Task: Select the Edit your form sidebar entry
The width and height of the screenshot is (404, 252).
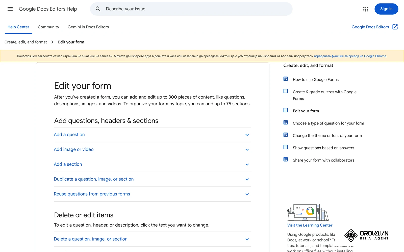Action: 306,111
